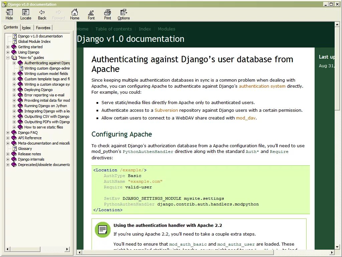Click page icon beside Global Module Index
This screenshot has width=342, height=257.
pos(15,41)
